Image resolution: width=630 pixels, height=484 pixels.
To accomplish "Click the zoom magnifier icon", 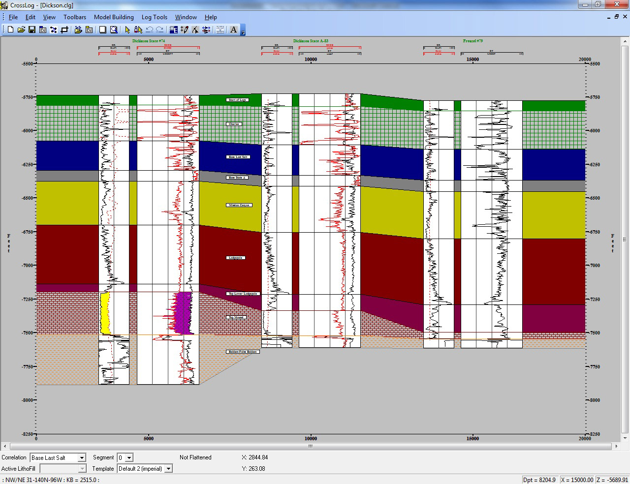I will (x=114, y=30).
